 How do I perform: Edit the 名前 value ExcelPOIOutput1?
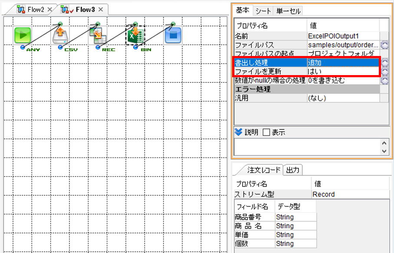coord(343,36)
